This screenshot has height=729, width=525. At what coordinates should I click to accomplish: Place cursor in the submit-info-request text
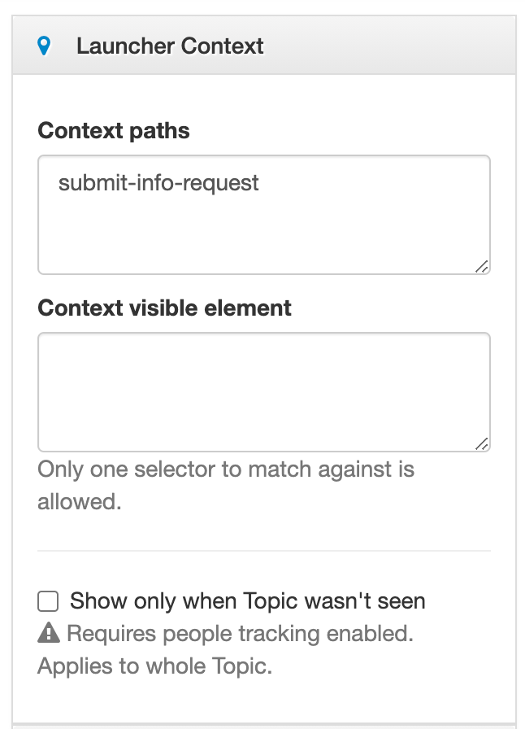coord(158,183)
